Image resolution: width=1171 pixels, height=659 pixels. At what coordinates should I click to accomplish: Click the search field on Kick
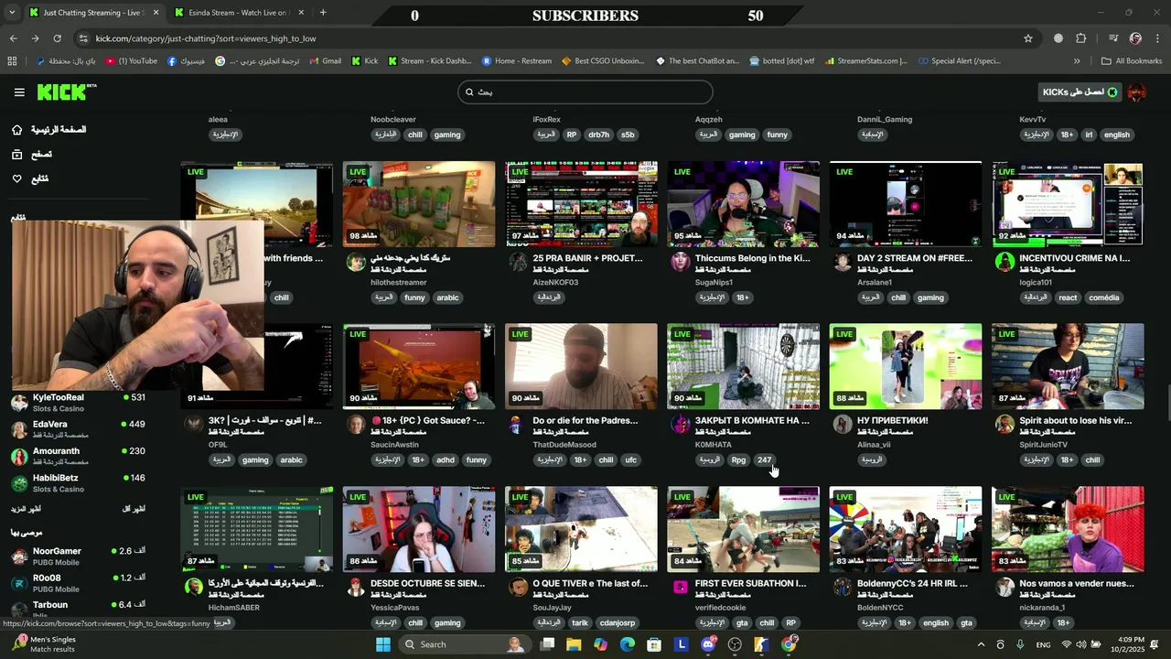(585, 92)
